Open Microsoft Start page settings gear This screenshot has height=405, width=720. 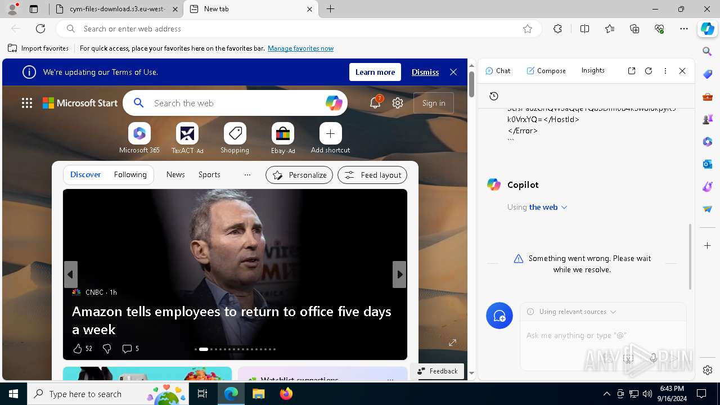pos(398,103)
